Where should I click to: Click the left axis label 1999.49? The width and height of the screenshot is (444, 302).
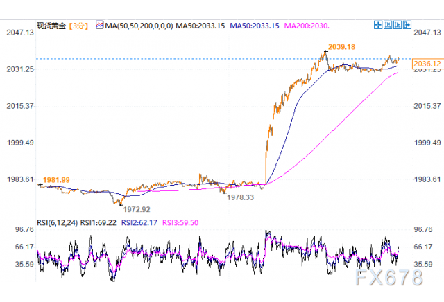click(x=20, y=143)
